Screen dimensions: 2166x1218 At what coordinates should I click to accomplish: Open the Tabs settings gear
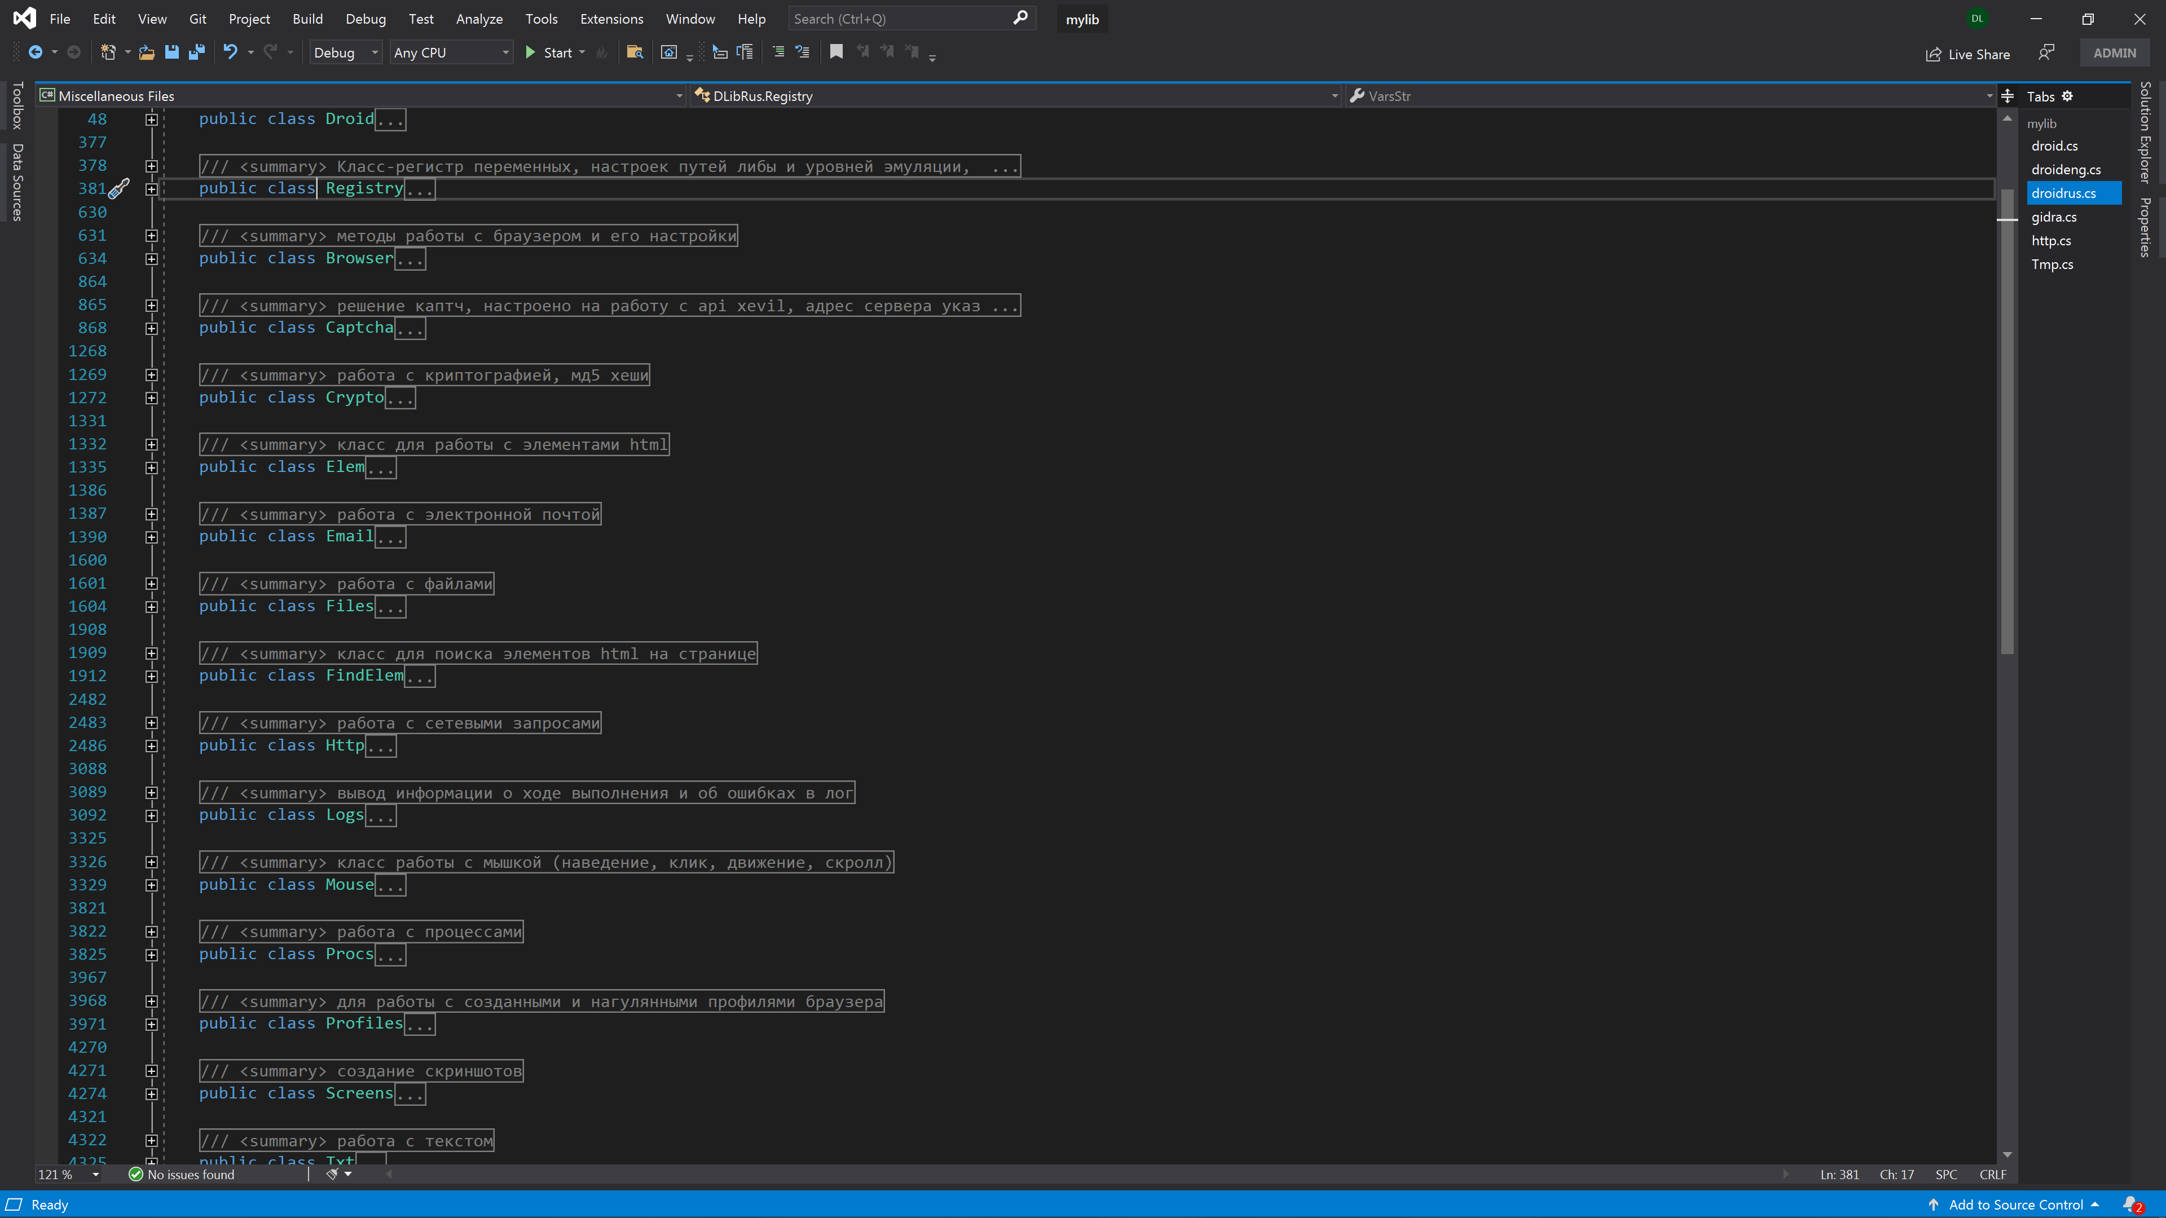pos(2067,96)
